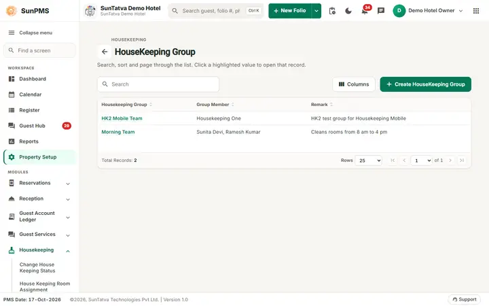489x306 pixels.
Task: Expand the Guest Services chevron
Action: point(68,235)
